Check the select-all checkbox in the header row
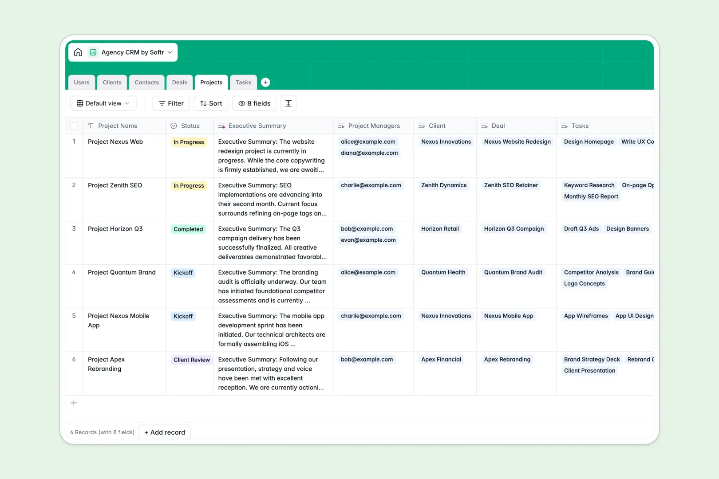This screenshot has height=479, width=719. [x=74, y=126]
